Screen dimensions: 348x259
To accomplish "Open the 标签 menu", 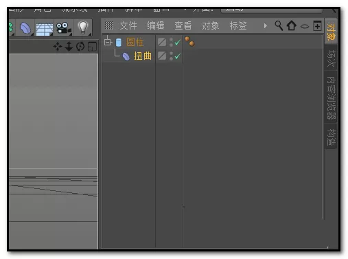I will [238, 25].
